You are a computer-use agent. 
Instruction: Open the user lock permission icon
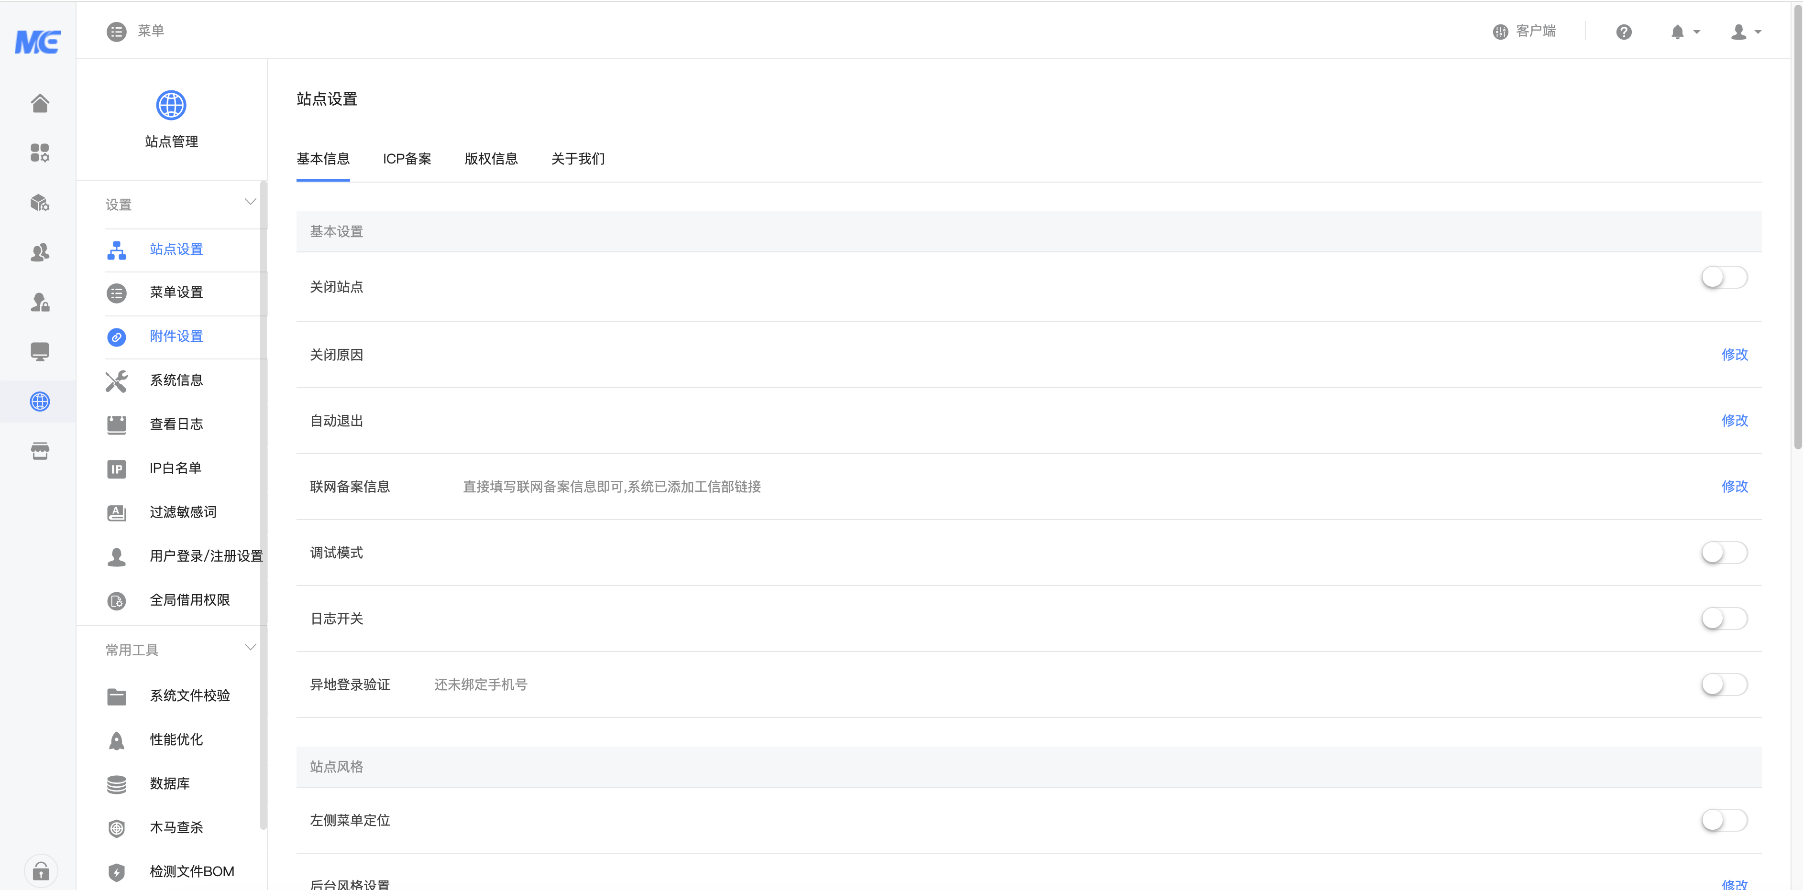pos(40,302)
